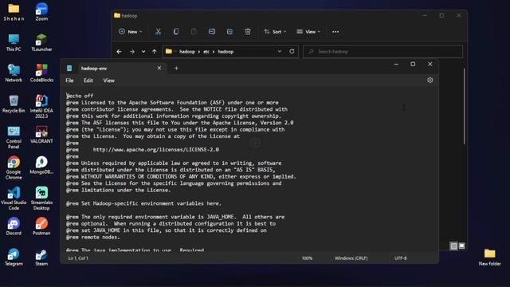The width and height of the screenshot is (510, 287).
Task: Click Delete trash icon in Explorer toolbar
Action: pos(248,32)
